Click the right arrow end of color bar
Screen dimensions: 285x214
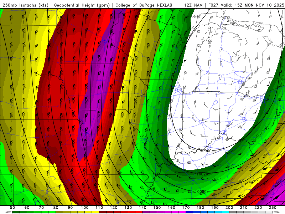(x=276, y=212)
